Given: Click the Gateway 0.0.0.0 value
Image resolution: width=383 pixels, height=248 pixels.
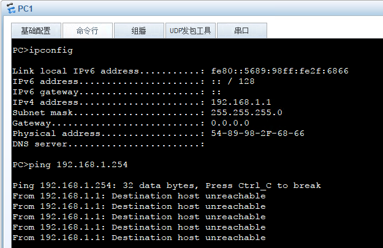Looking at the screenshot, I should 230,123.
